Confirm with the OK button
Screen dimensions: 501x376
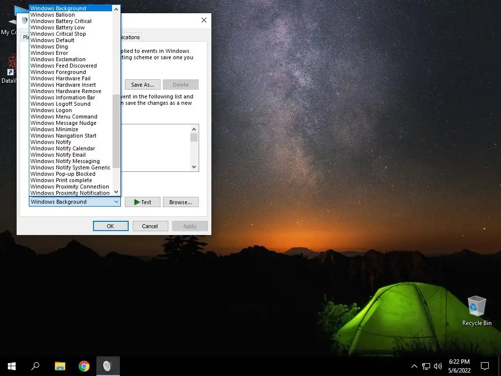click(x=111, y=226)
